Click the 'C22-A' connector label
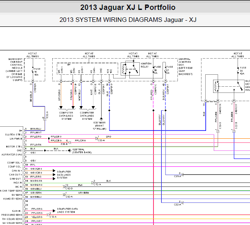250x225 pixels. tap(101, 140)
